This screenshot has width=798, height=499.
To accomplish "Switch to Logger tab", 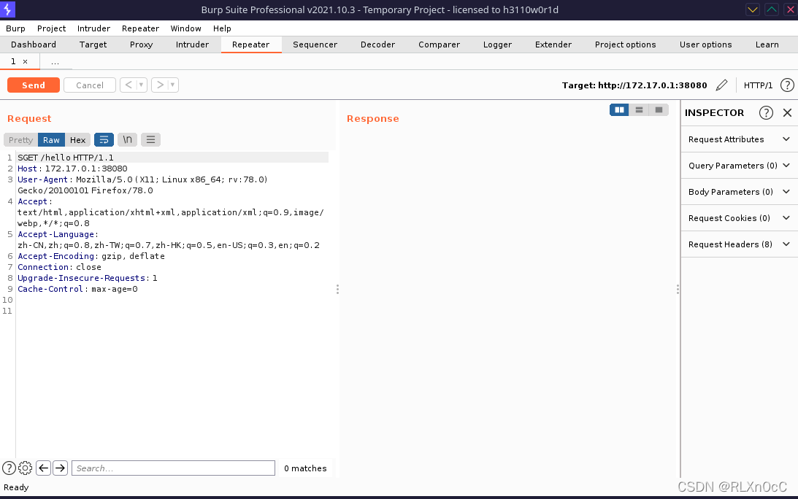I will (x=497, y=45).
